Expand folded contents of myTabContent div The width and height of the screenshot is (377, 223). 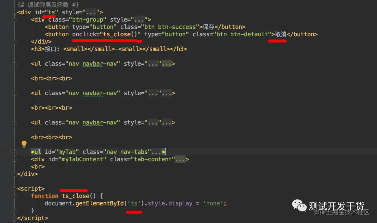tap(180, 159)
